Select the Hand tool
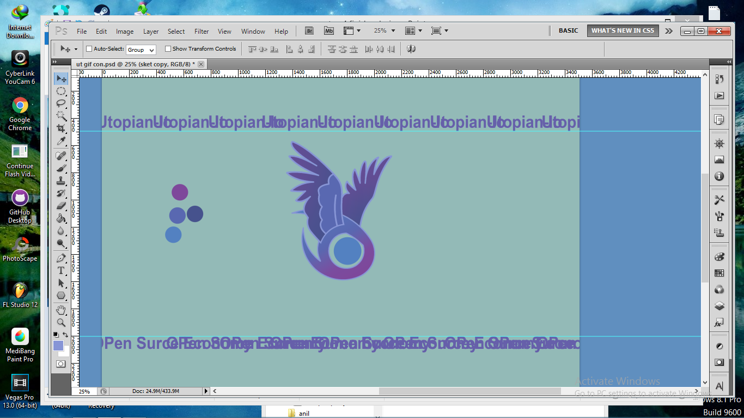This screenshot has width=744, height=418. [62, 310]
